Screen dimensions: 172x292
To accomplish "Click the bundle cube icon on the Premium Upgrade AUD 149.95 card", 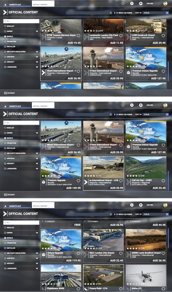I will pyautogui.click(x=43, y=182).
